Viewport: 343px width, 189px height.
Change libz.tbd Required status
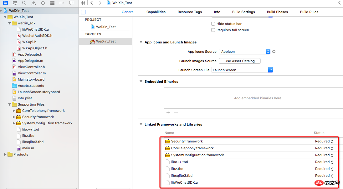324,169
